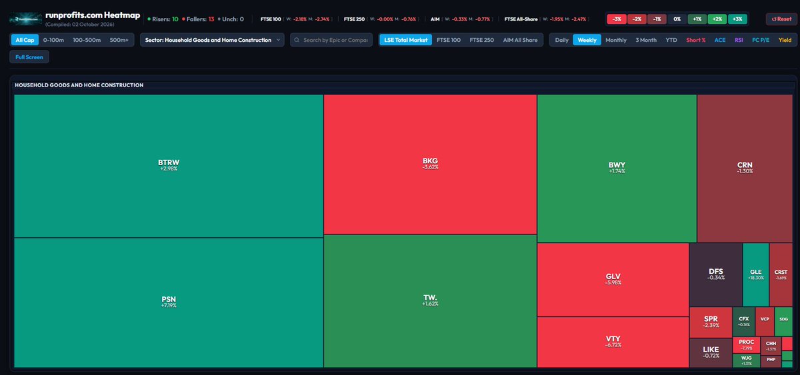Select the 100-500m market cap filter
The image size is (800, 375).
coord(87,40)
